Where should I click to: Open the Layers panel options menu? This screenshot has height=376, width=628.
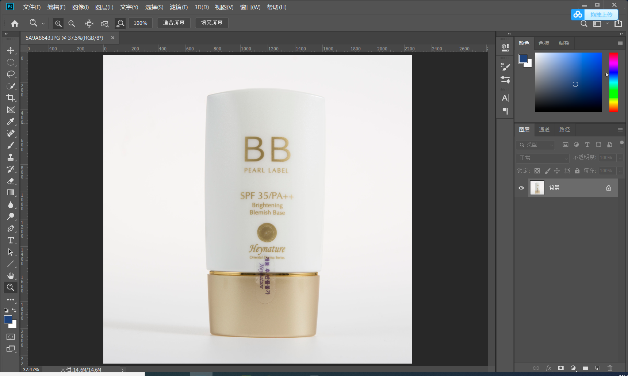click(x=620, y=130)
